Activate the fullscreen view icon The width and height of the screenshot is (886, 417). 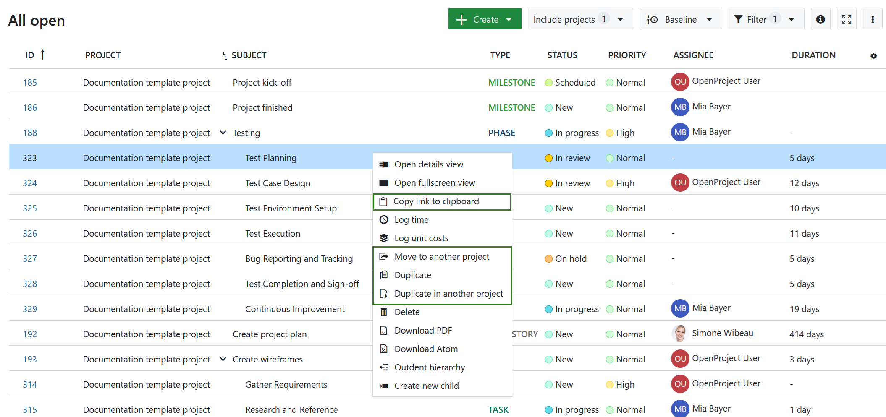point(847,18)
